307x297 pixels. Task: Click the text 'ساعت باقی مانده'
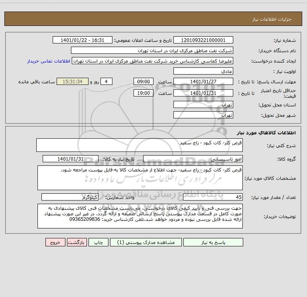[x=37, y=82]
